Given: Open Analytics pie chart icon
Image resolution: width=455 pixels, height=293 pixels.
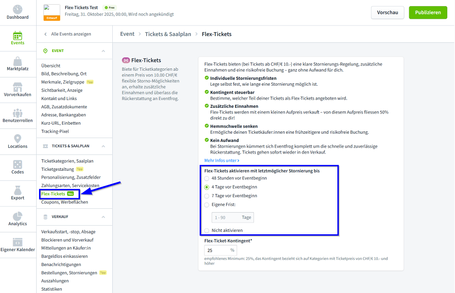Looking at the screenshot, I should click(x=18, y=217).
